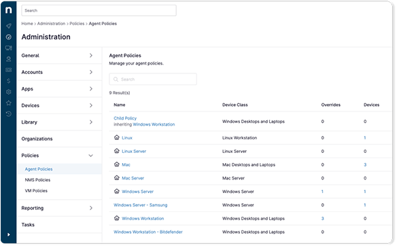The width and height of the screenshot is (397, 246).
Task: Open the General menu label
Action: (30, 56)
